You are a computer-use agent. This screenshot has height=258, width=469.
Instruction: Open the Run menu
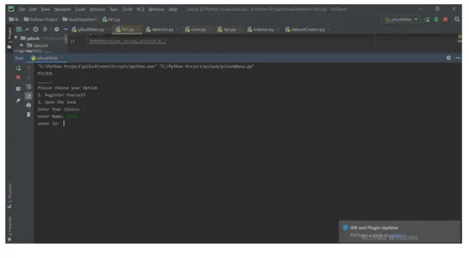(114, 9)
